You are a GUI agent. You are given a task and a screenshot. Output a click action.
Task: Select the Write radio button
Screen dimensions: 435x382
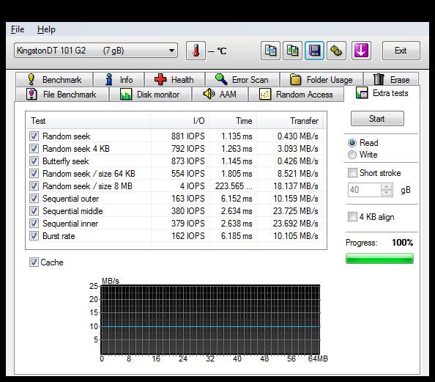(352, 155)
